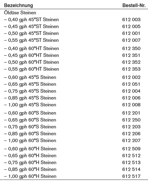Click order number 612 002
The width and height of the screenshot is (148, 183).
point(131,77)
